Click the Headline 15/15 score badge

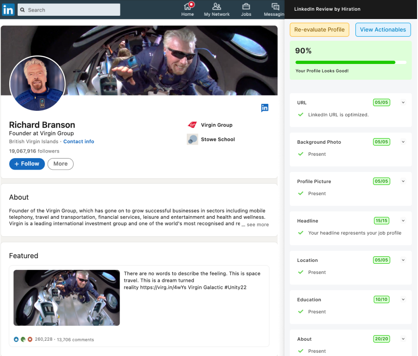(381, 221)
